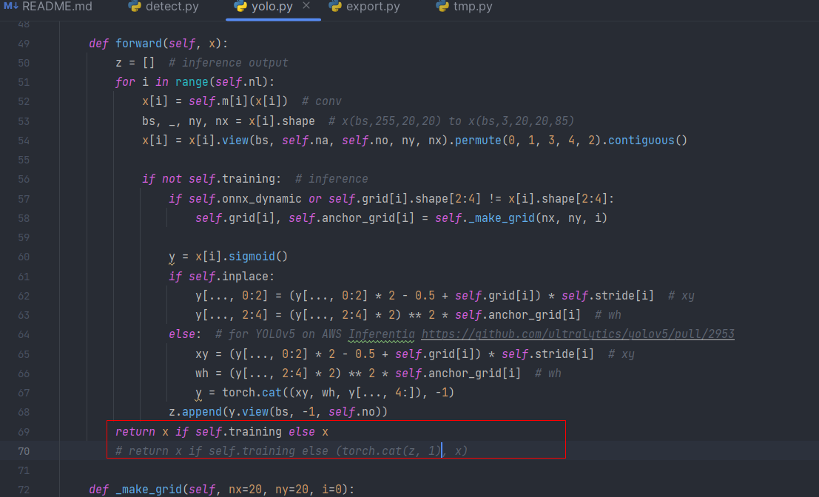
Task: Click the '# inference output' comment
Action: [229, 63]
